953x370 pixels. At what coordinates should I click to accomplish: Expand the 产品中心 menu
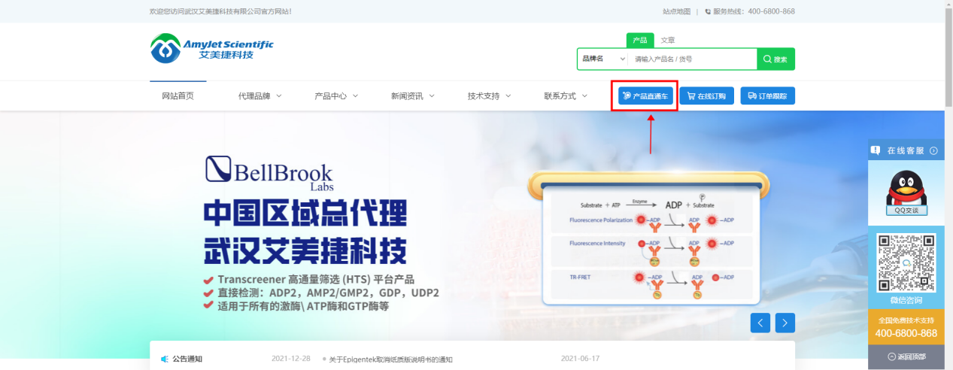(x=336, y=96)
